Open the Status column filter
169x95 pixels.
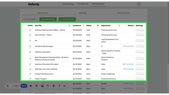[98, 26]
